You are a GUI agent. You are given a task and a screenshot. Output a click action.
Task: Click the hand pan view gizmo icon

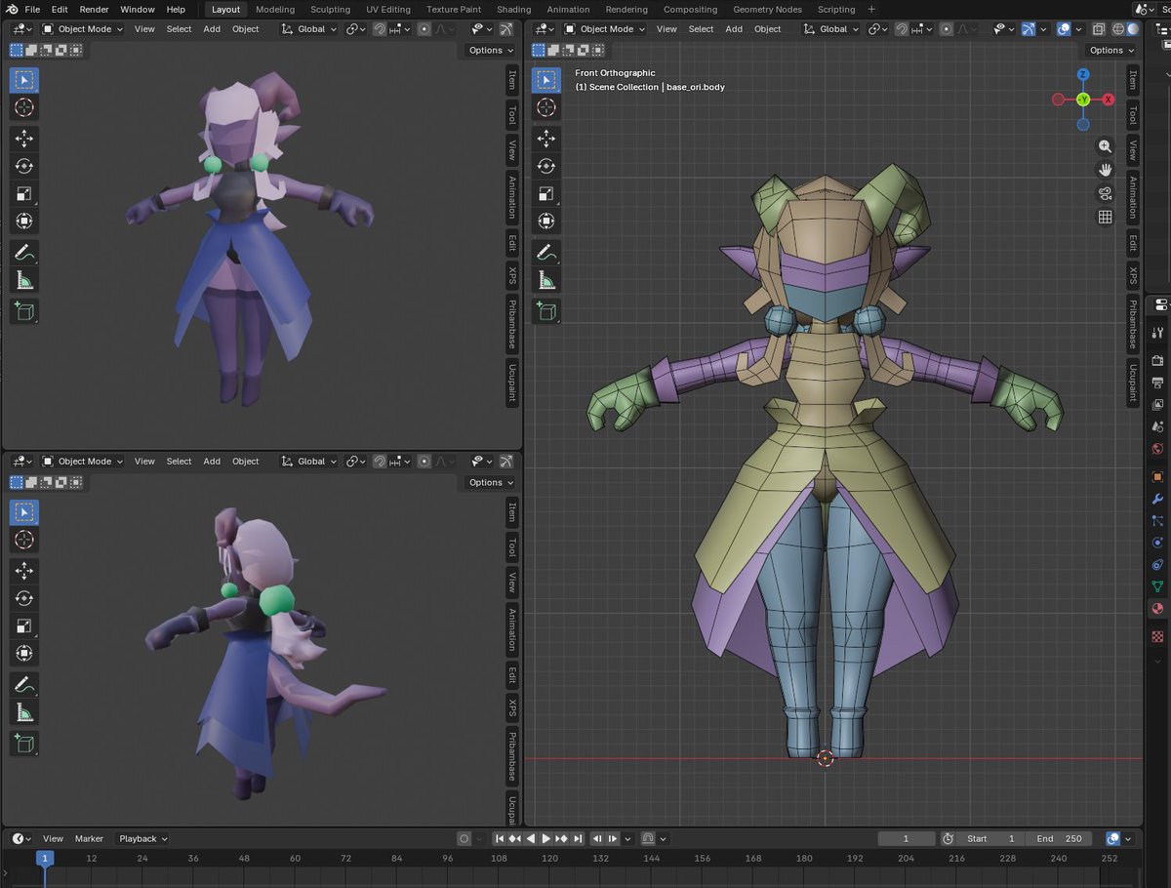[x=1105, y=170]
